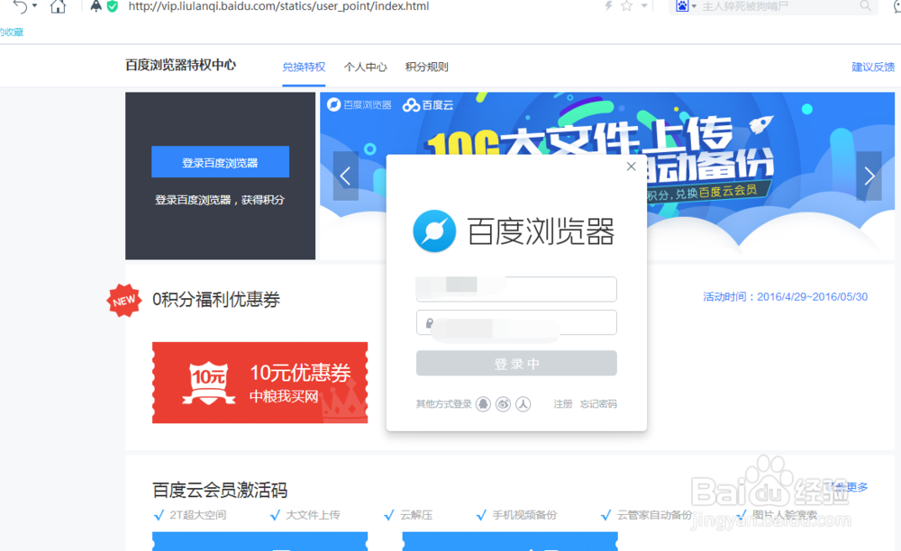Click the notification bell icon

[96, 7]
